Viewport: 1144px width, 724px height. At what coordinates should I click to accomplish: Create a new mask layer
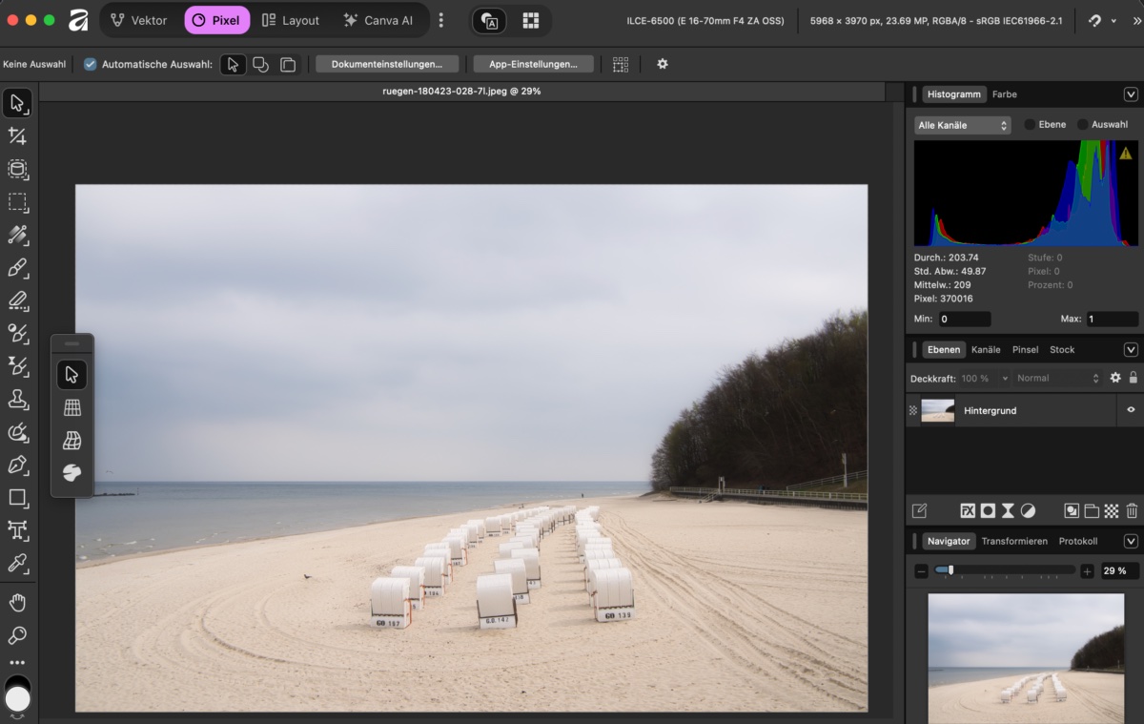coord(989,511)
